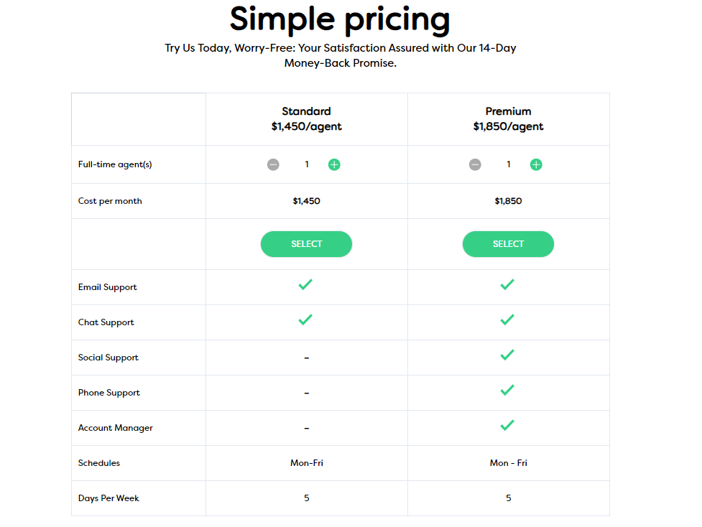Decrease Premium full-time agents with minus icon
702x527 pixels.
coord(475,164)
